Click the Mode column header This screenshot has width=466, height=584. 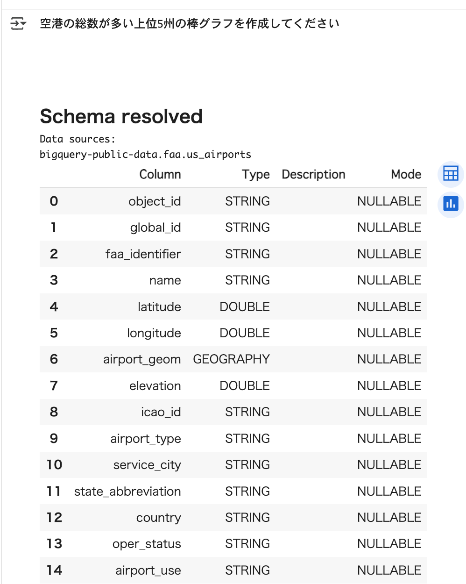click(406, 174)
